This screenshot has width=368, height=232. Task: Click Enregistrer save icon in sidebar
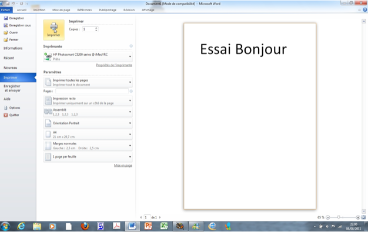pyautogui.click(x=6, y=18)
